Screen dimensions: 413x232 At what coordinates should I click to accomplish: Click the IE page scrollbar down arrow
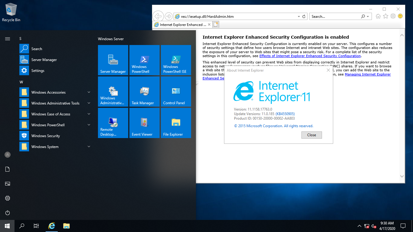(x=402, y=176)
